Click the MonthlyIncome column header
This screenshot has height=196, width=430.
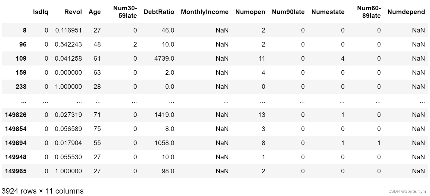click(x=205, y=12)
